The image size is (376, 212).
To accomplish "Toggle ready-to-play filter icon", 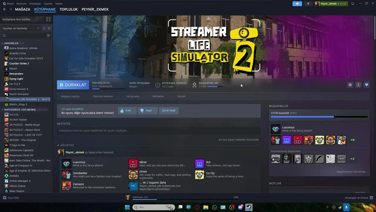I will (x=49, y=28).
